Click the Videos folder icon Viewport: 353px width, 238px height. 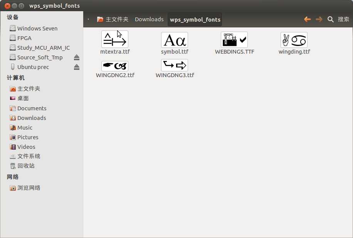pos(13,147)
